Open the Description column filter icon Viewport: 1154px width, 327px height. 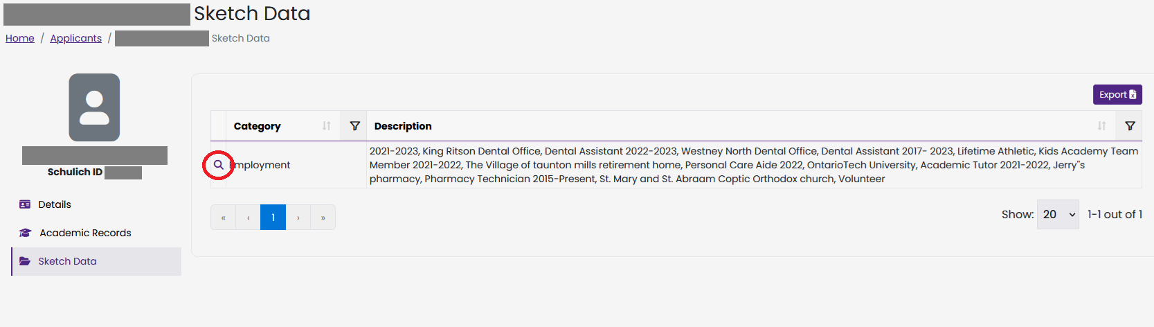coord(1130,126)
